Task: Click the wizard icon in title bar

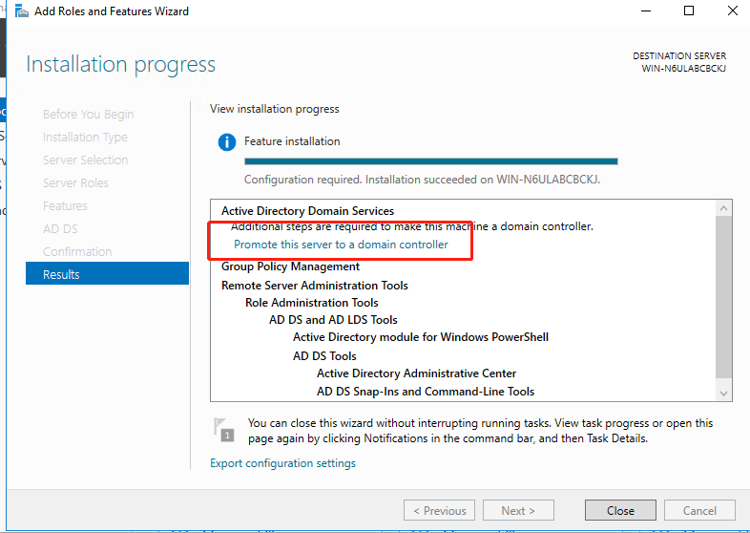Action: point(22,11)
